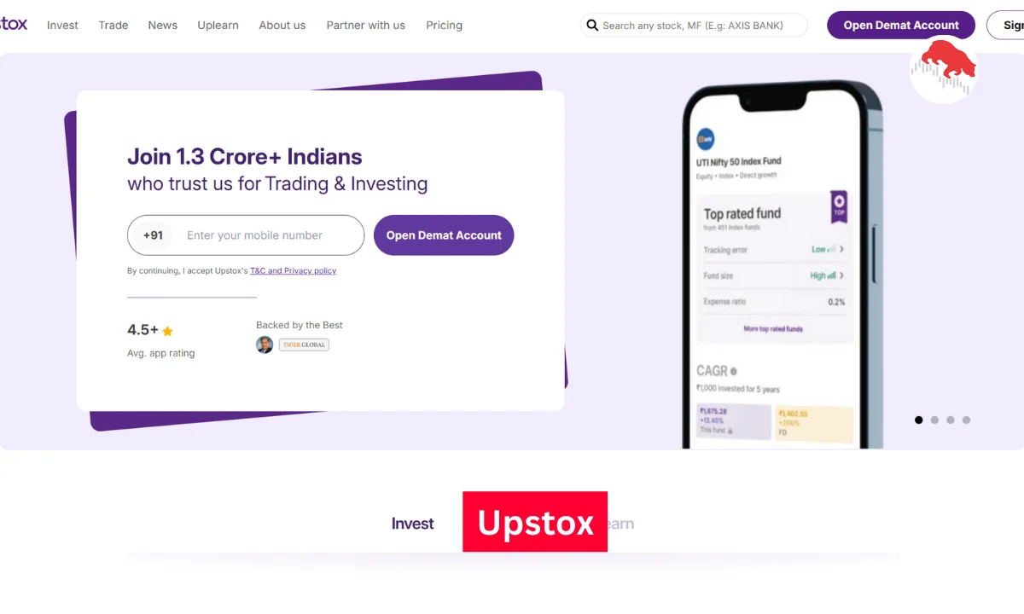Click the Tiger Global backer logo
1024x614 pixels.
pos(304,345)
